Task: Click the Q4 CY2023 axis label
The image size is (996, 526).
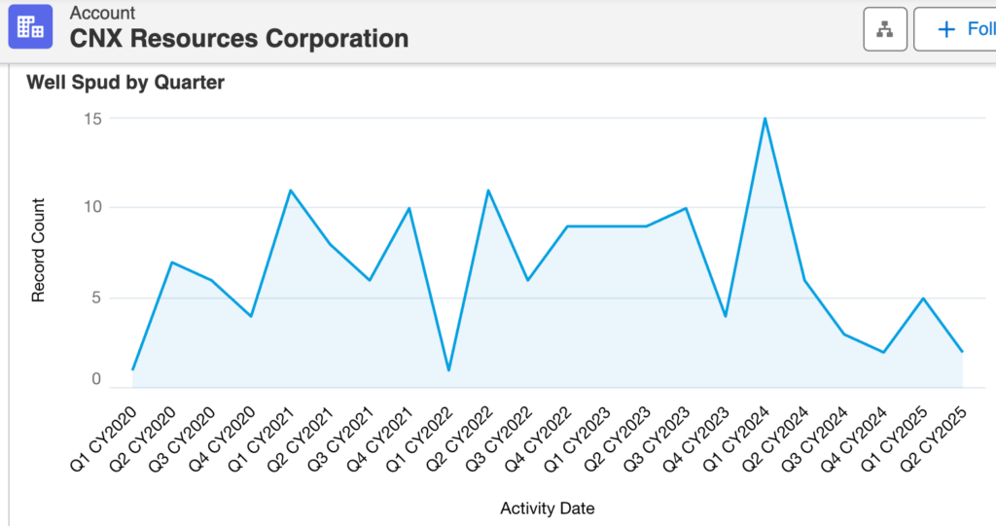Action: [696, 438]
